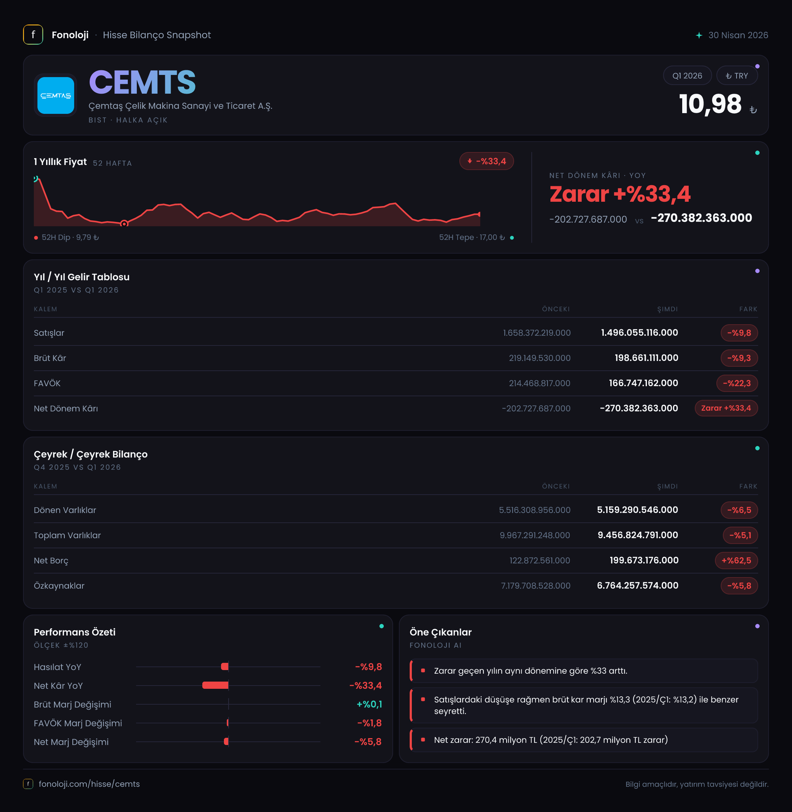Click the Fonoloji brand name in the header
The height and width of the screenshot is (812, 792).
(70, 35)
